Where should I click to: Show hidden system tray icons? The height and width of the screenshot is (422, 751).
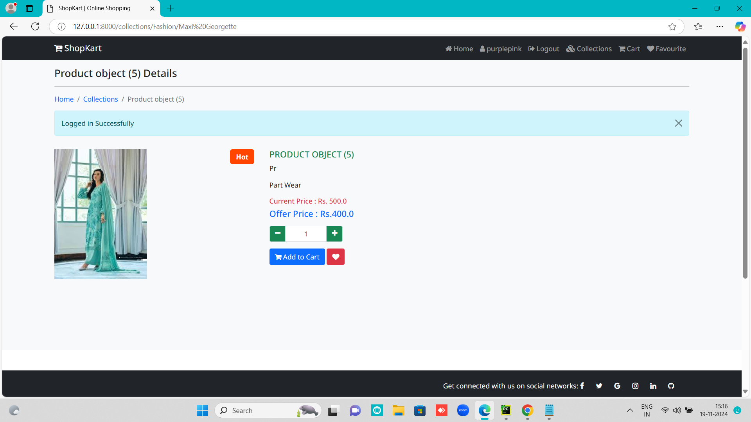[x=630, y=410]
